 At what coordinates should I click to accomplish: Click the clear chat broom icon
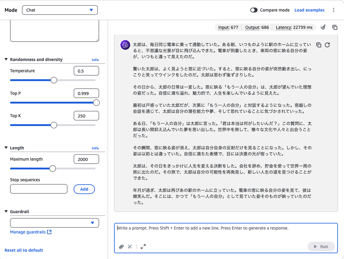[323, 27]
